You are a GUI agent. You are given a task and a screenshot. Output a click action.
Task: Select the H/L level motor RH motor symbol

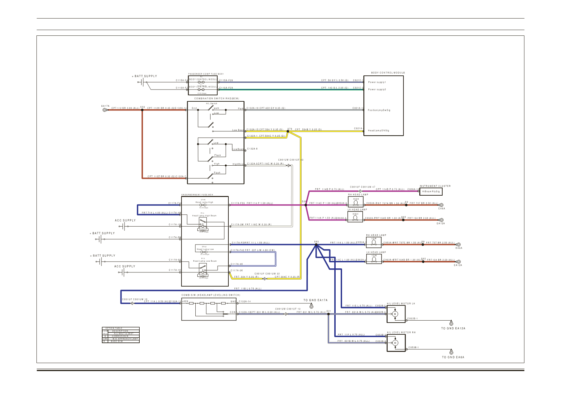(x=395, y=343)
